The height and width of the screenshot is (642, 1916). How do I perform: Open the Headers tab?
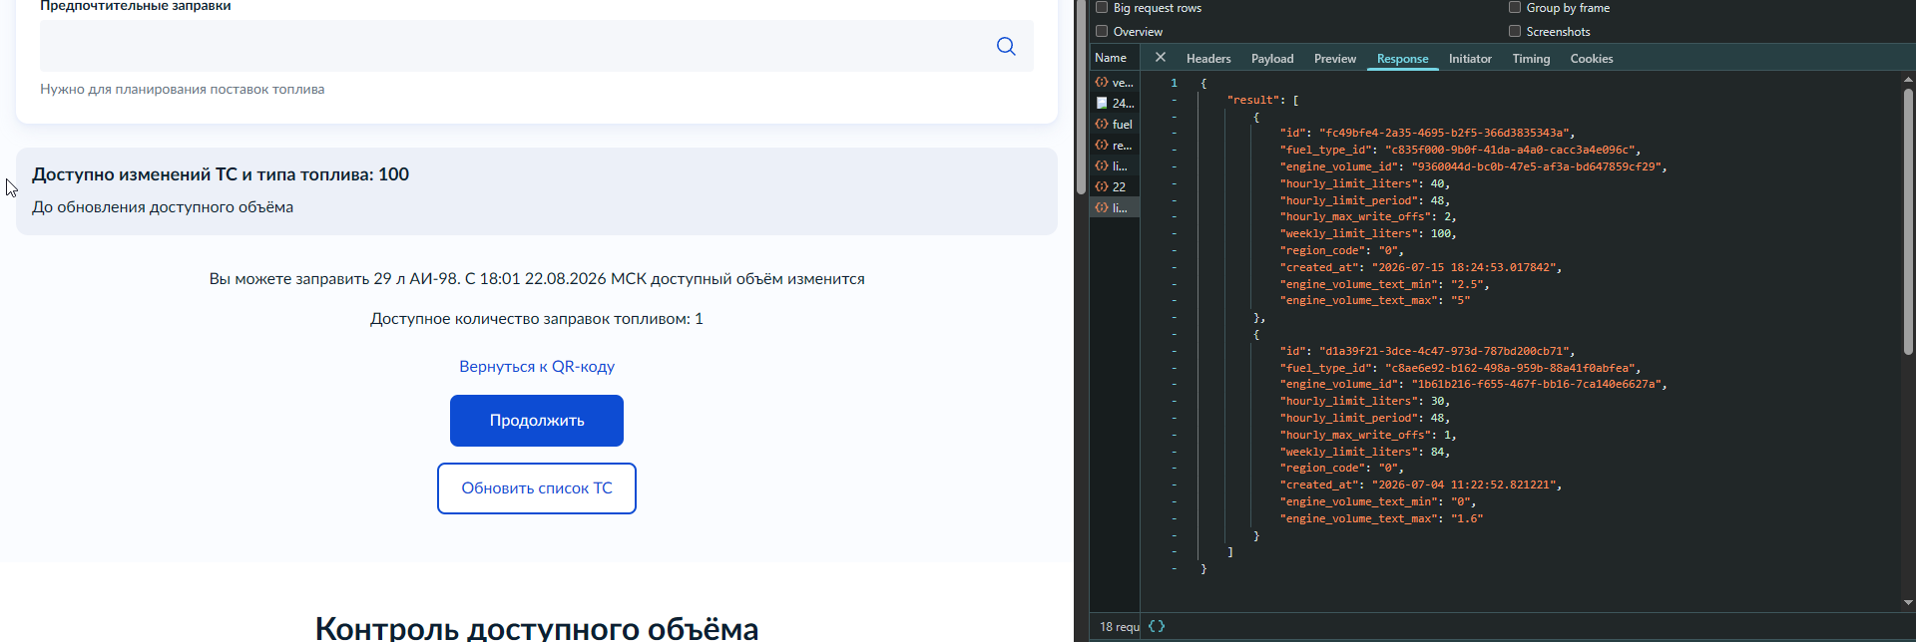(x=1208, y=59)
